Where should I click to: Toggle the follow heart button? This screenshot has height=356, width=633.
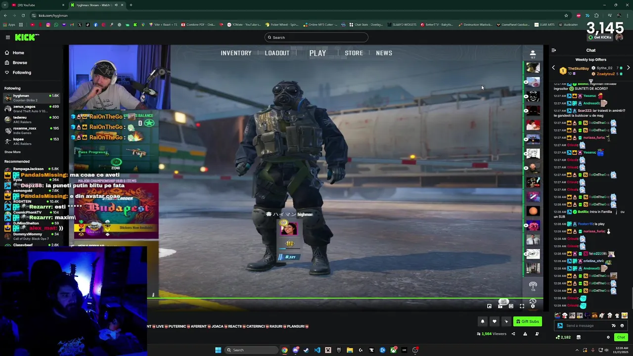[494, 321]
